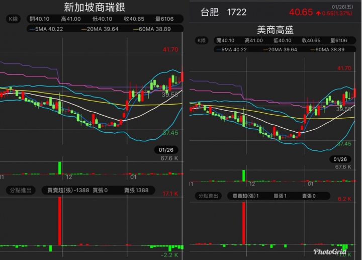This screenshot has width=362, height=260.
Task: Click the date 01/26(五) in header
Action: coord(342,7)
